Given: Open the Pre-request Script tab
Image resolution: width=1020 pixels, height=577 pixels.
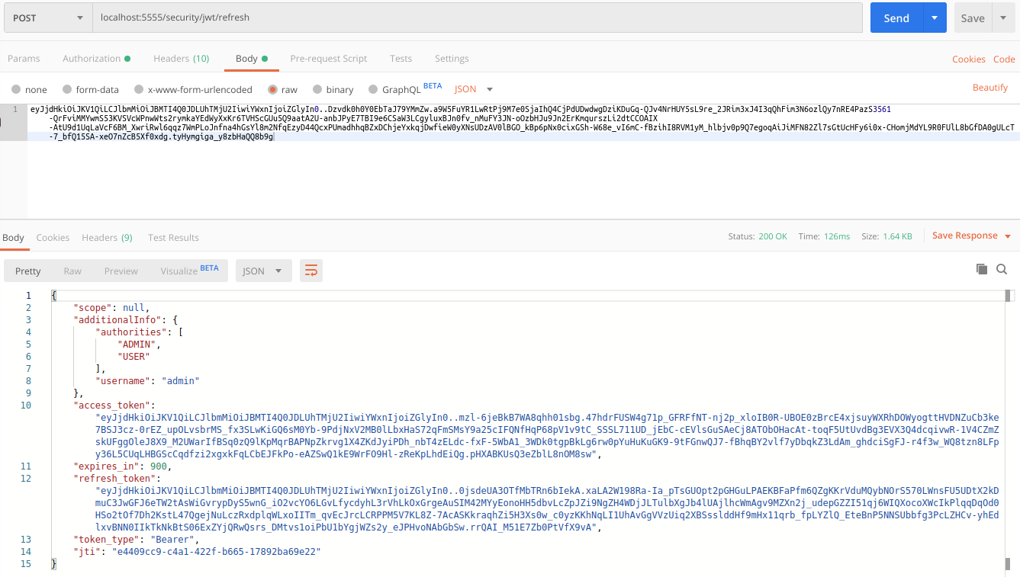Looking at the screenshot, I should (328, 59).
